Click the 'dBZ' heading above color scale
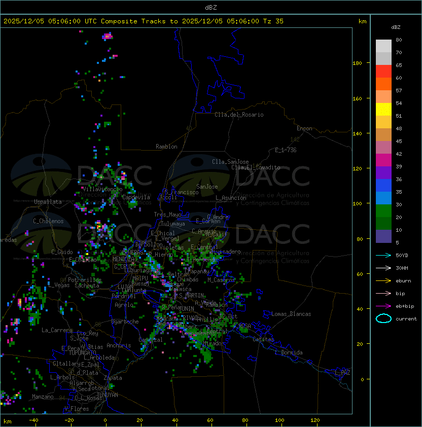The image size is (422, 427). click(x=396, y=27)
